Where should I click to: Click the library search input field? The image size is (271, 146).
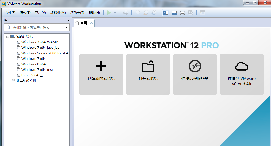coord(37,28)
